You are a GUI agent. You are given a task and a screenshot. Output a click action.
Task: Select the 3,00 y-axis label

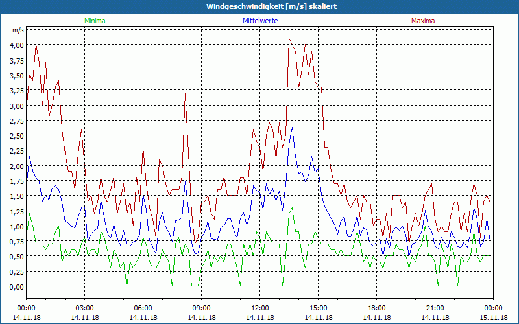16,106
